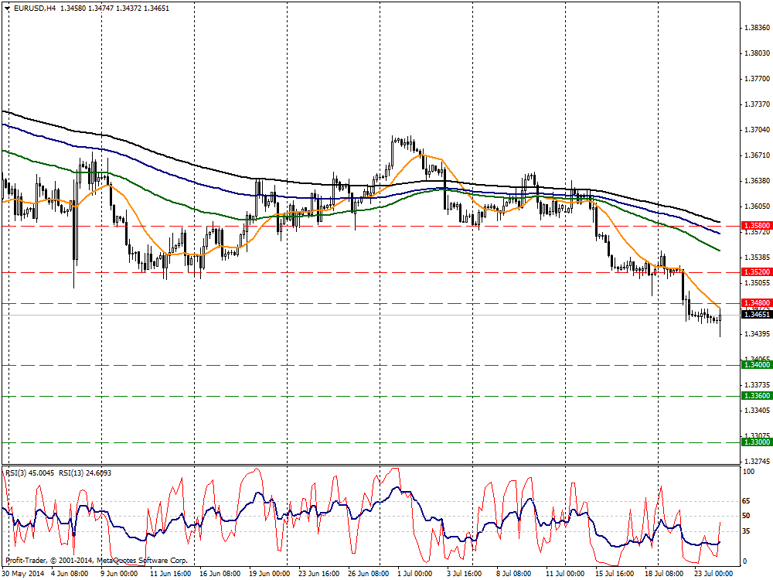Click the 11 Jul 00:00 time axis label
The height and width of the screenshot is (580, 773).
565,574
